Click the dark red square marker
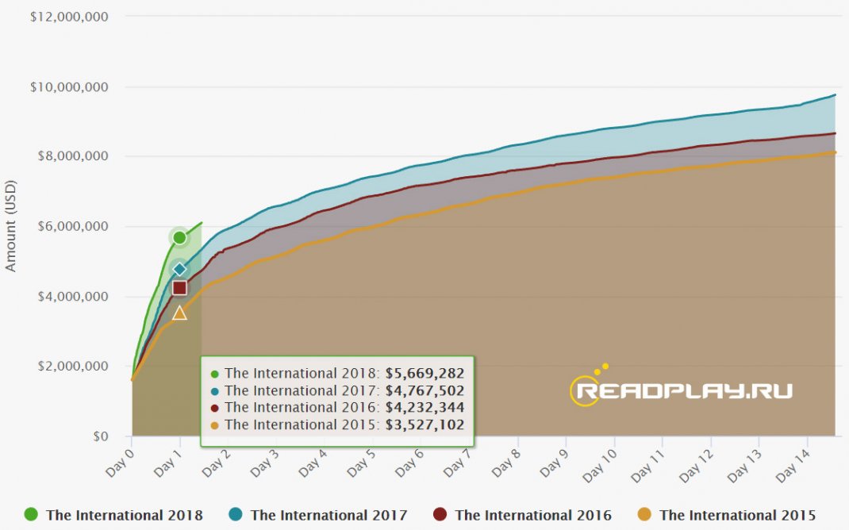849x530 pixels. click(x=180, y=288)
